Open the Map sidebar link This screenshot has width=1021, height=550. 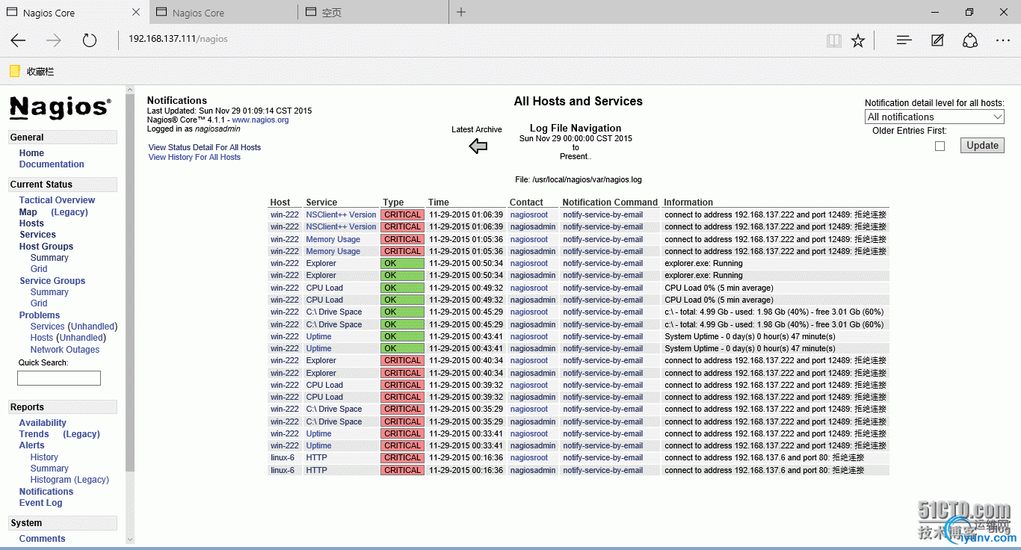[28, 212]
